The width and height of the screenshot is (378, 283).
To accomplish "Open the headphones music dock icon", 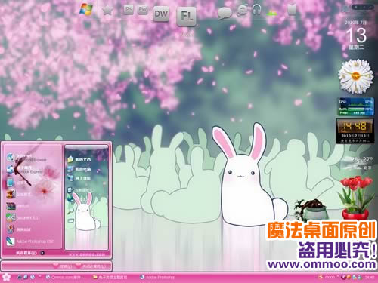I will coord(256,10).
